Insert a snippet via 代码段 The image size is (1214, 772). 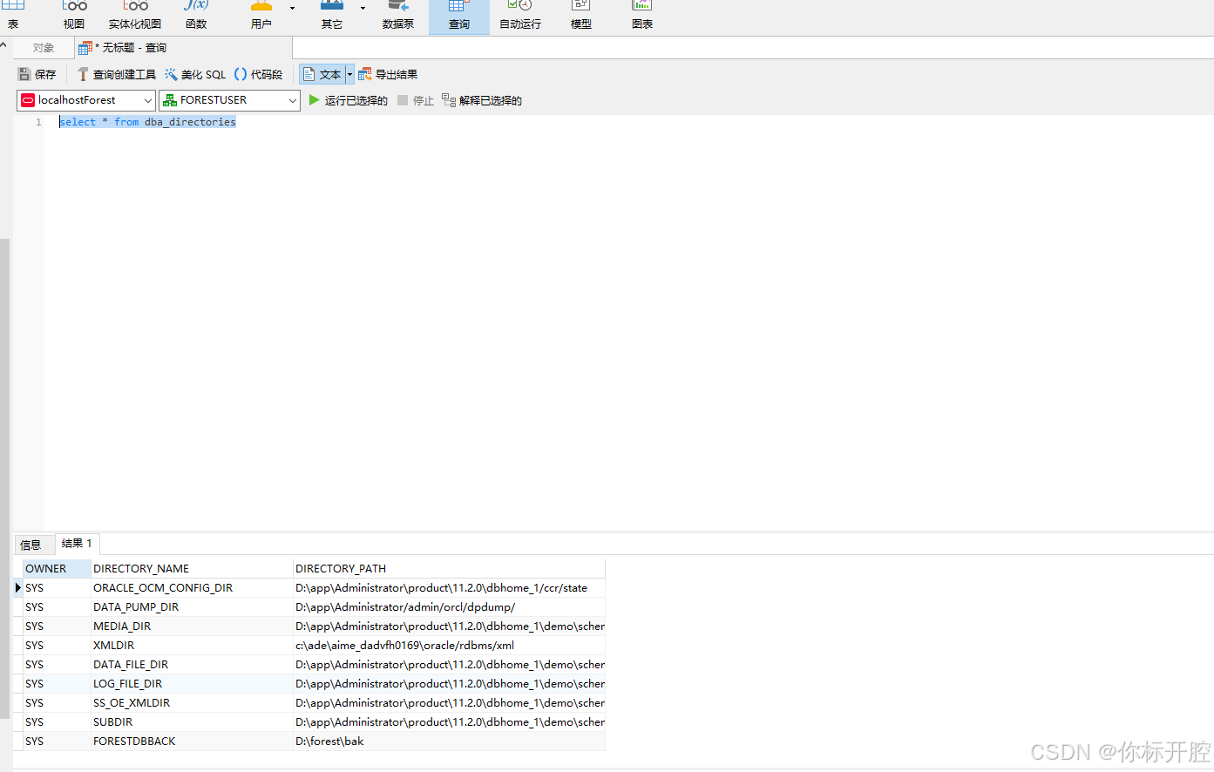click(259, 74)
